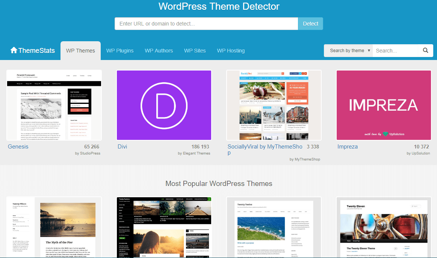437x258 pixels.
Task: Open the WP Plugins tab
Action: pos(120,51)
